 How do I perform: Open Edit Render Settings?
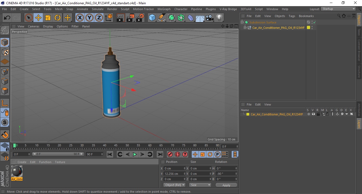140,18
